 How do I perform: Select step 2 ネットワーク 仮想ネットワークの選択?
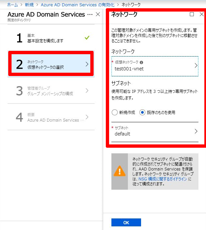[x=51, y=64]
